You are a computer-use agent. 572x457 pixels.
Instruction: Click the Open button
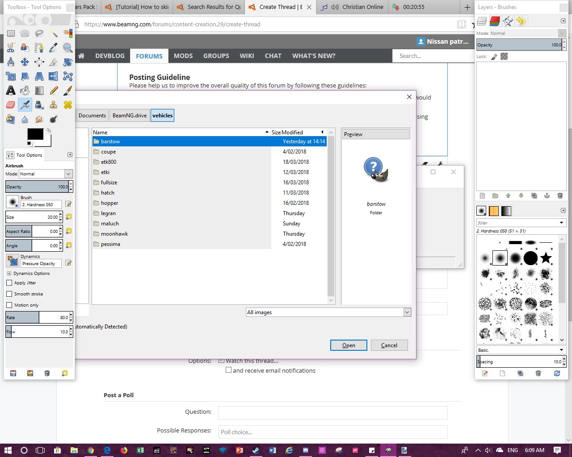(349, 345)
